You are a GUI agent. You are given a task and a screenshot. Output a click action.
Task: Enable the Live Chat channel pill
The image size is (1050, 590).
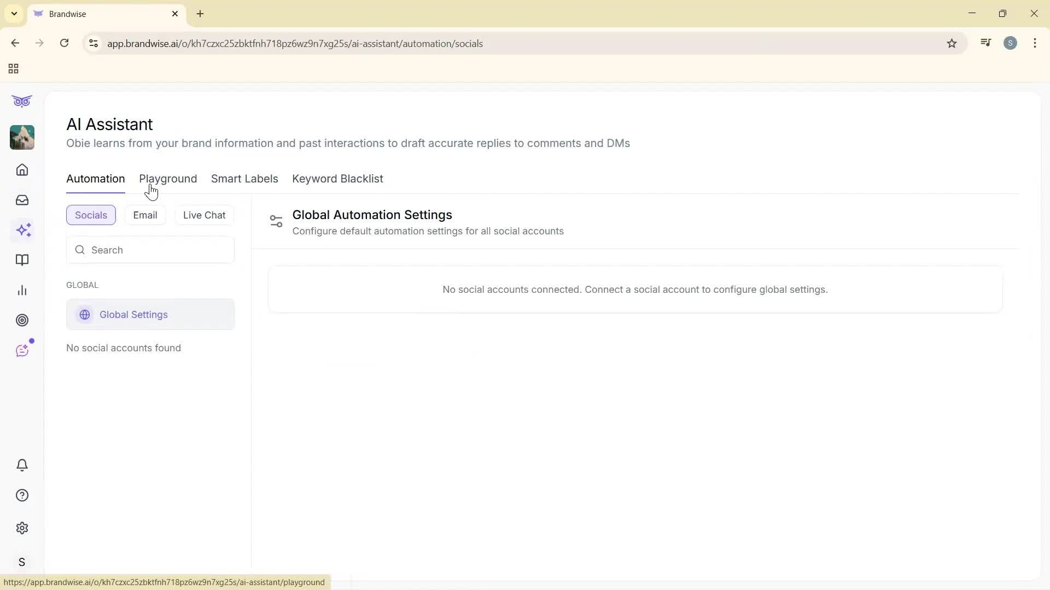click(x=204, y=215)
